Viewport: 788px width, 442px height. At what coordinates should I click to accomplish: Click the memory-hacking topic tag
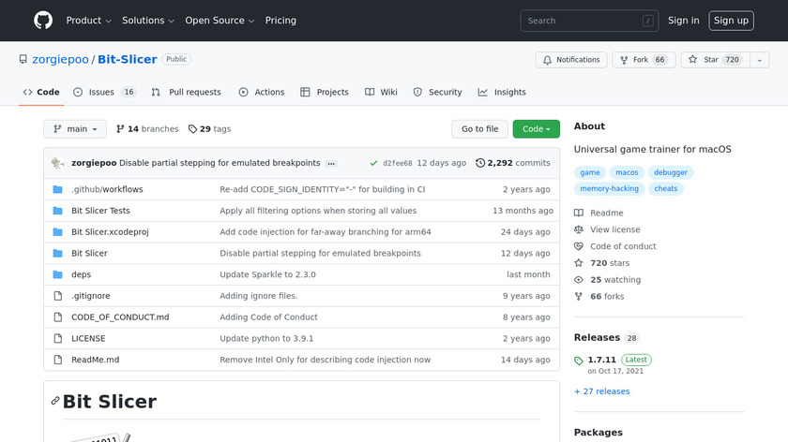point(609,188)
